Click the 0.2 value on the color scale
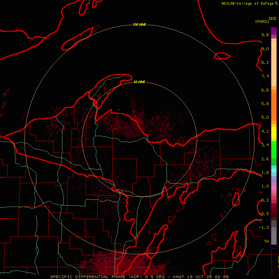 coord(265,200)
